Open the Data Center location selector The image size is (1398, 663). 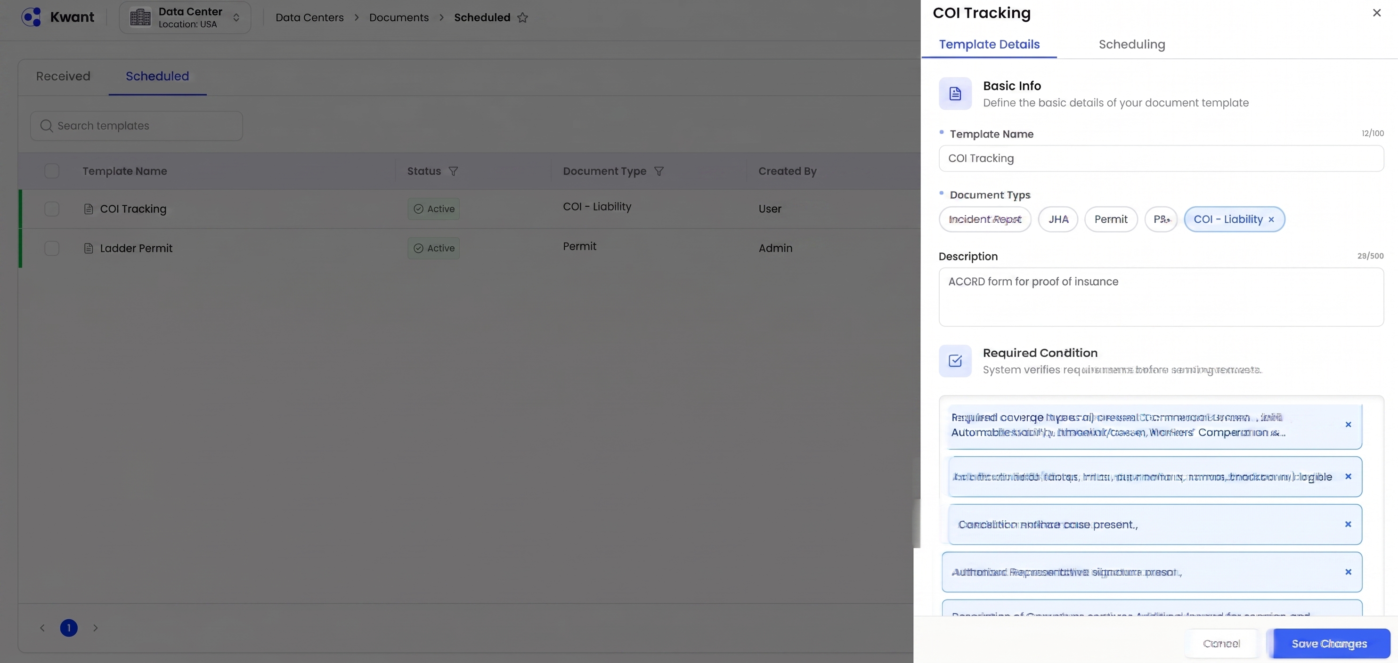pyautogui.click(x=185, y=17)
